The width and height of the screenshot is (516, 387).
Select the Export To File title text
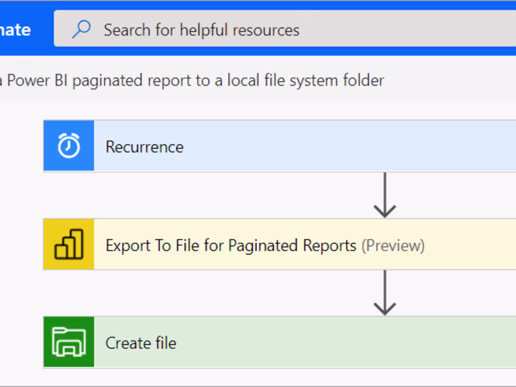coord(230,245)
